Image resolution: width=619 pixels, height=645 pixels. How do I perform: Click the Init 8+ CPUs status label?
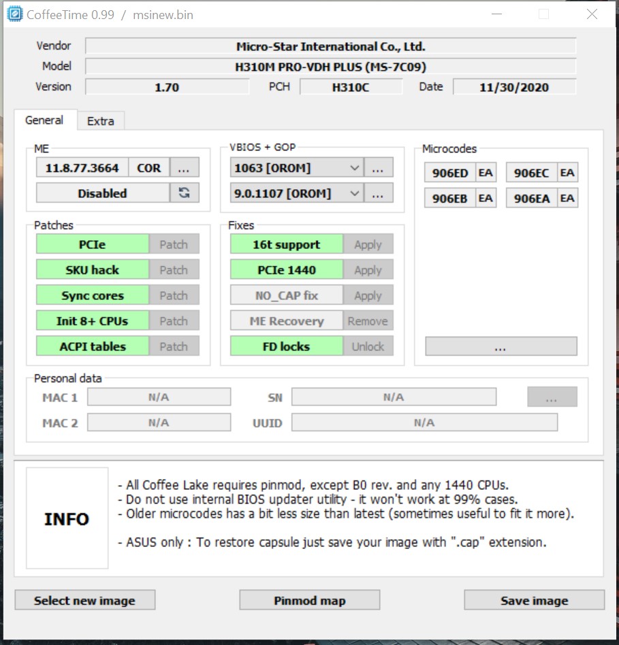[92, 321]
